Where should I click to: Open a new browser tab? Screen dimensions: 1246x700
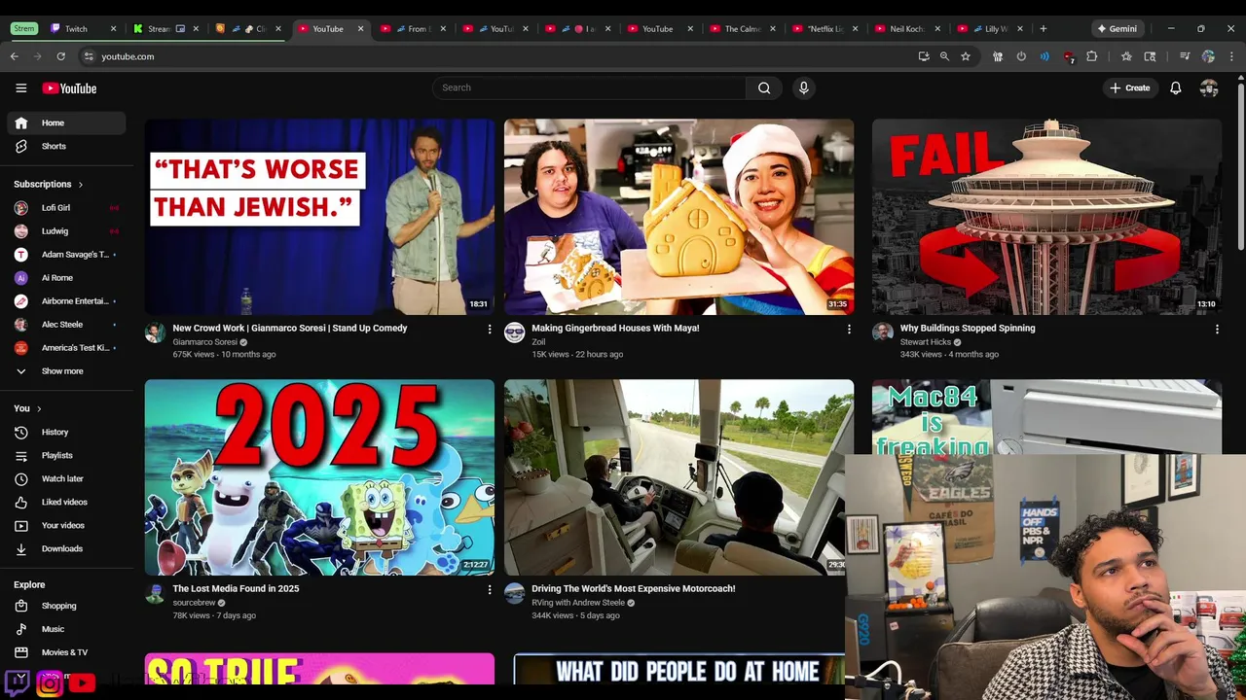pos(1043,28)
